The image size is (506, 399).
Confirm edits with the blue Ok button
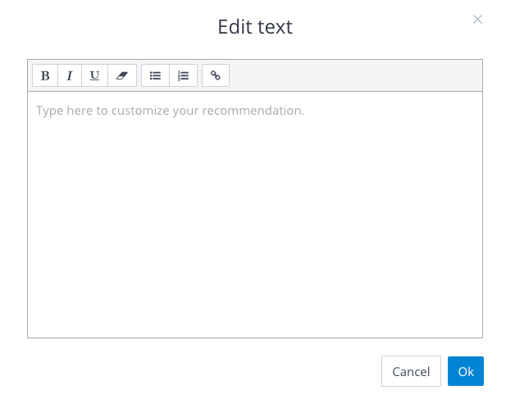466,371
